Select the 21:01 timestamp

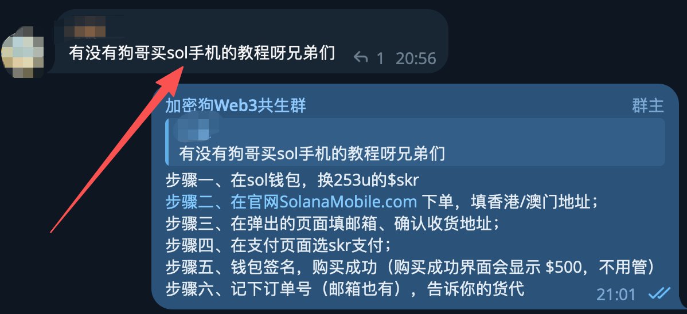(x=616, y=295)
